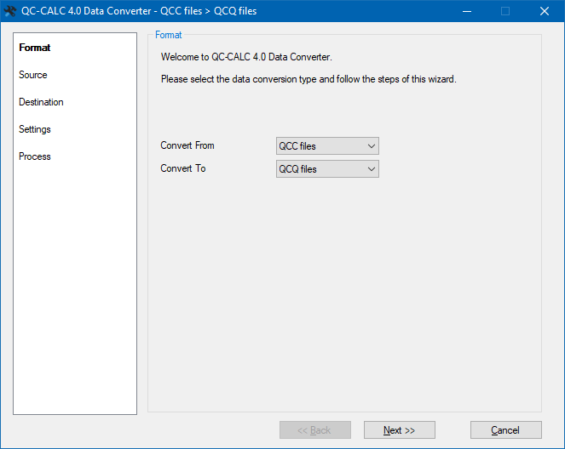This screenshot has width=565, height=449.
Task: Click the window title bar text
Action: tap(139, 11)
